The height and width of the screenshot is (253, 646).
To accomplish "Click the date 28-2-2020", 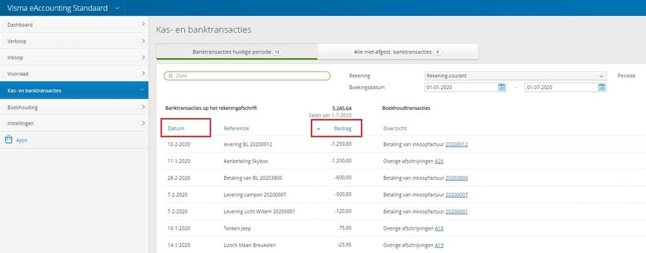I will [179, 178].
